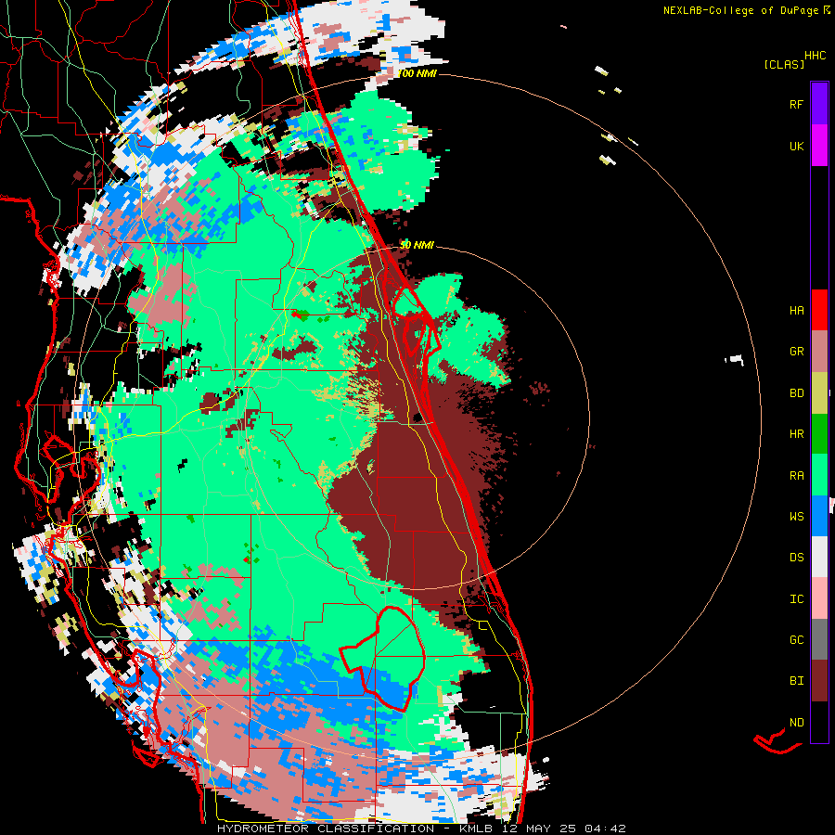Click the 'UK' legend label

pos(796,146)
